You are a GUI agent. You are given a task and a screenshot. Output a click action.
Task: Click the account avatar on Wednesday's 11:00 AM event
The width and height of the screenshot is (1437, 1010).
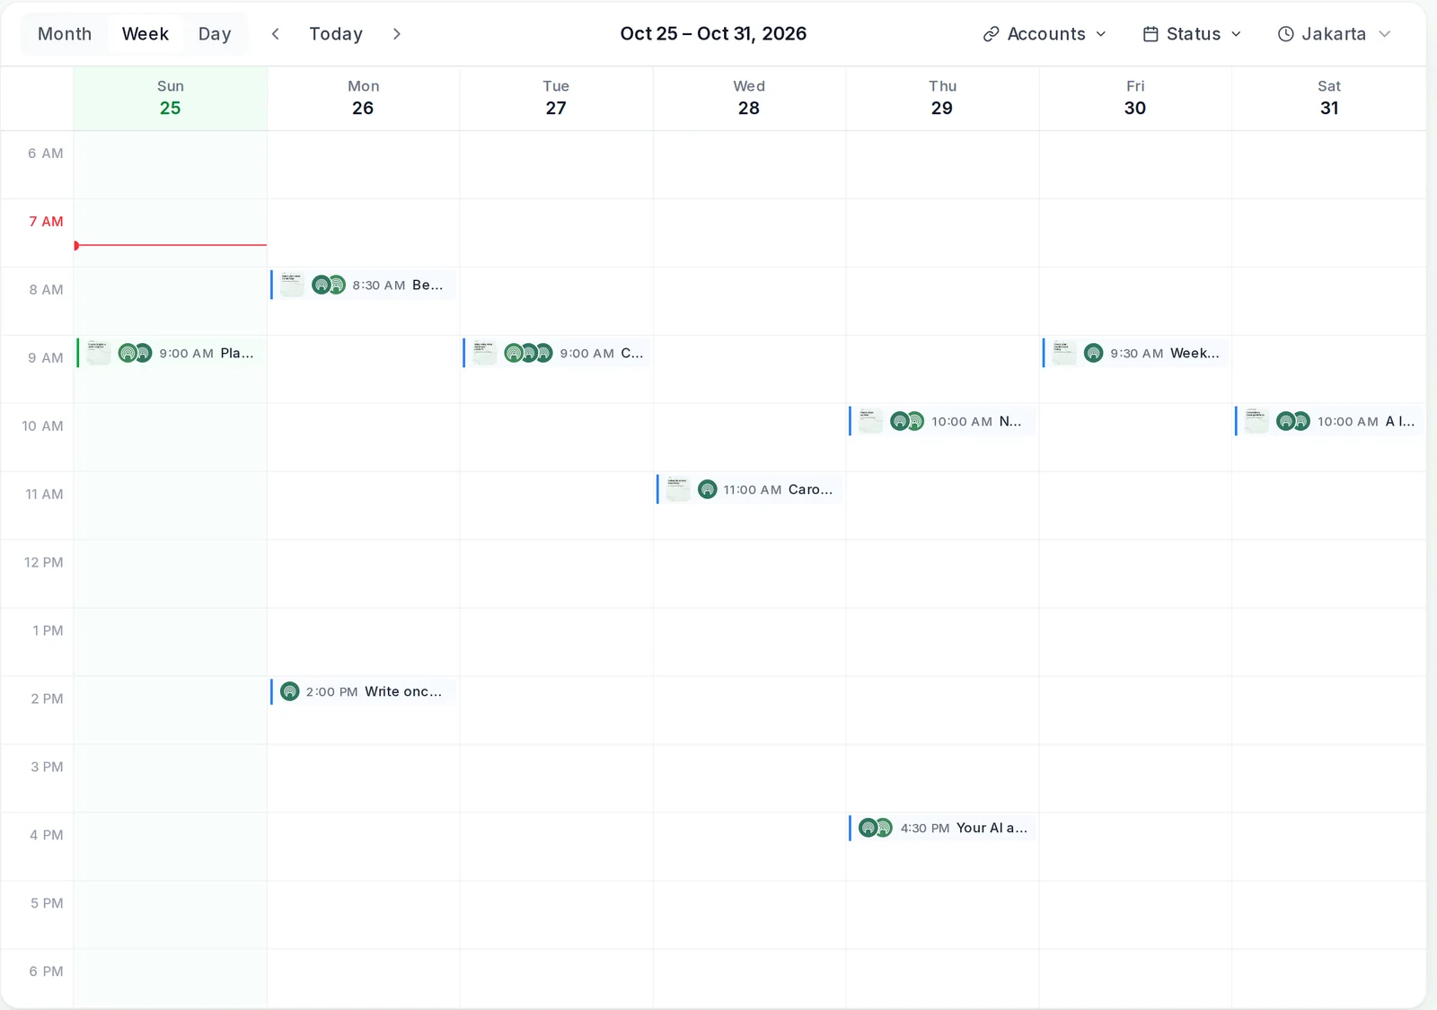(x=708, y=489)
